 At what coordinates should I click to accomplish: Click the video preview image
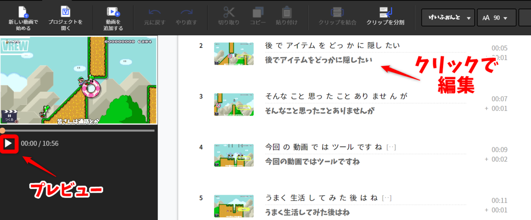(x=79, y=81)
